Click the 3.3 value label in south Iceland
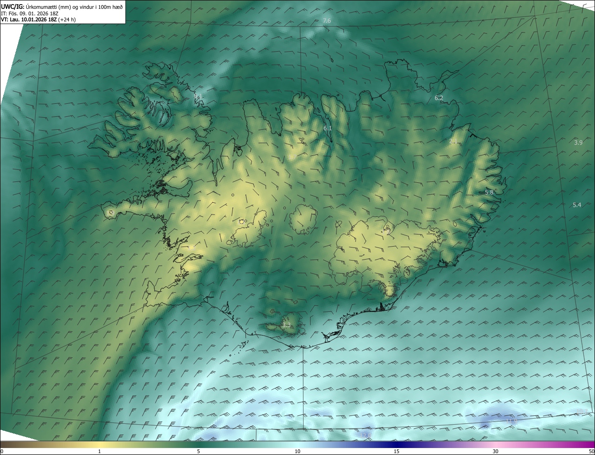 [286, 325]
